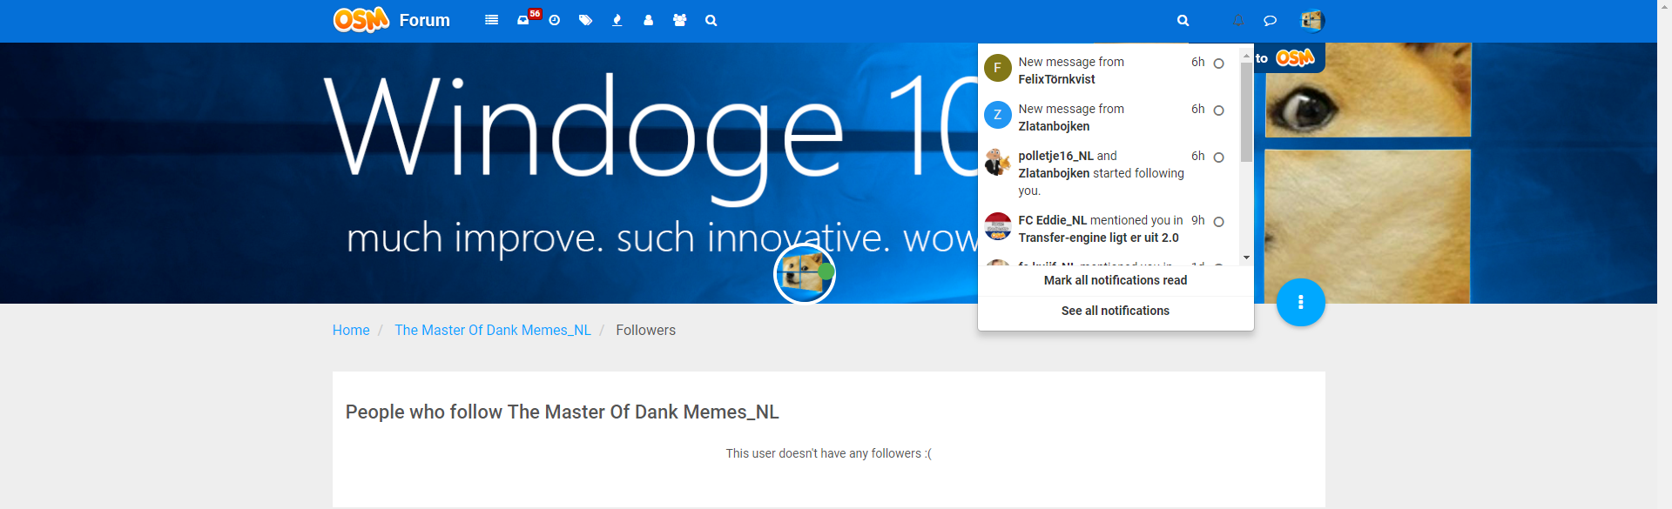The image size is (1672, 509).
Task: Click the FC Eddie_NL avatar image
Action: click(x=998, y=226)
